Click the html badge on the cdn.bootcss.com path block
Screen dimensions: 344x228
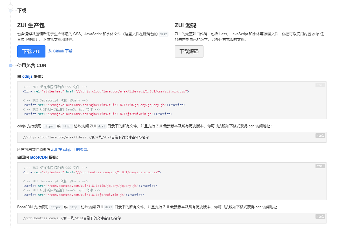[x=320, y=216]
